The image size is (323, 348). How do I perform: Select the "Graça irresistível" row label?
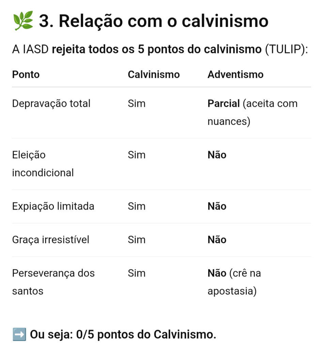coord(51,240)
